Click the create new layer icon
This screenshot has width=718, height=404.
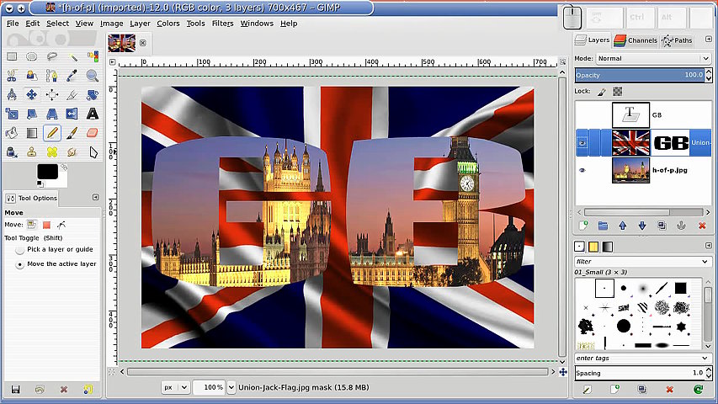click(583, 226)
